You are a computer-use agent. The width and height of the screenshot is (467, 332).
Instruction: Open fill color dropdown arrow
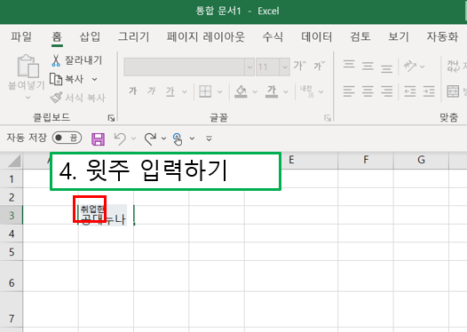(255, 91)
